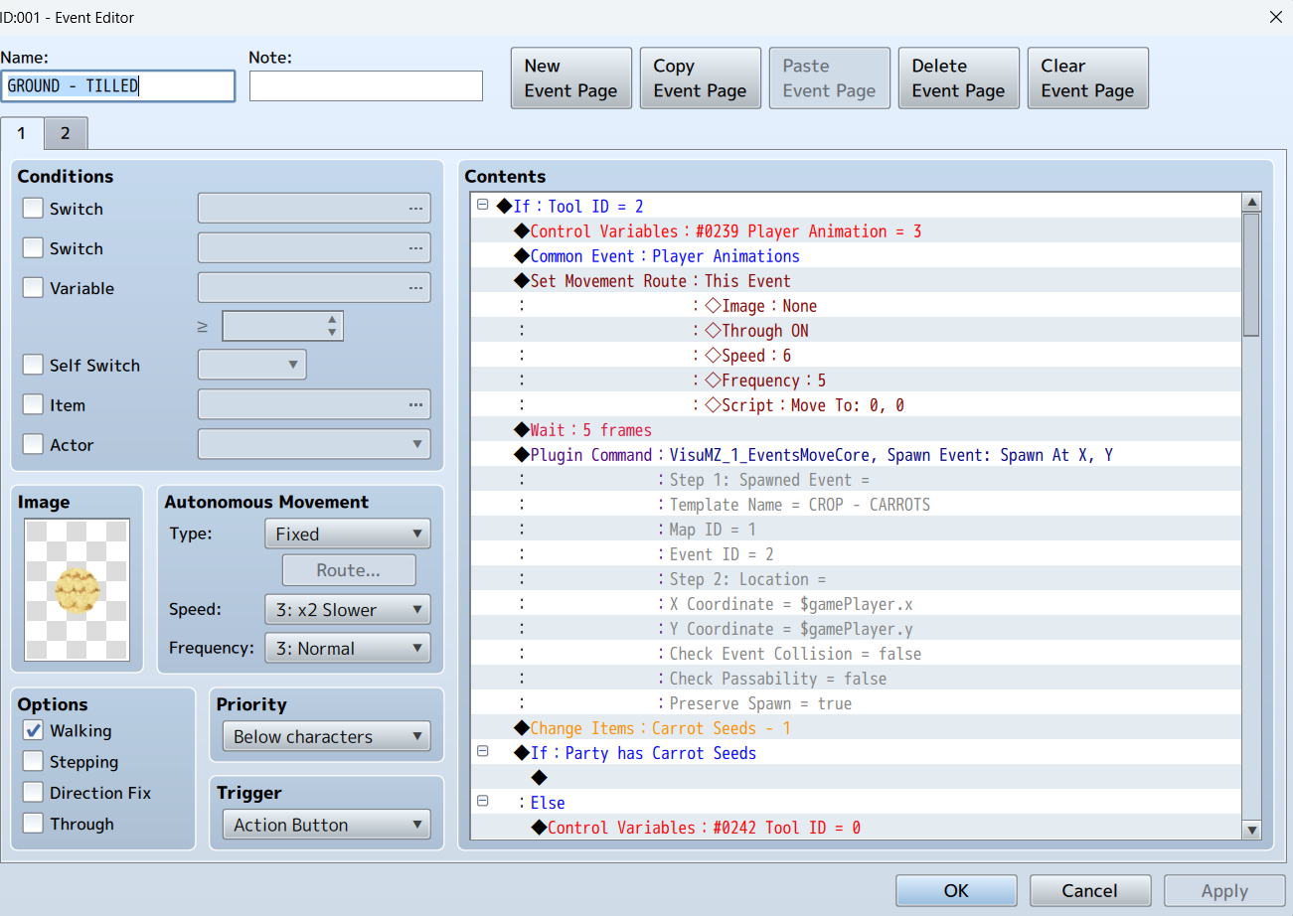This screenshot has height=916, width=1293.
Task: Click the Item selector field
Action: pos(314,404)
